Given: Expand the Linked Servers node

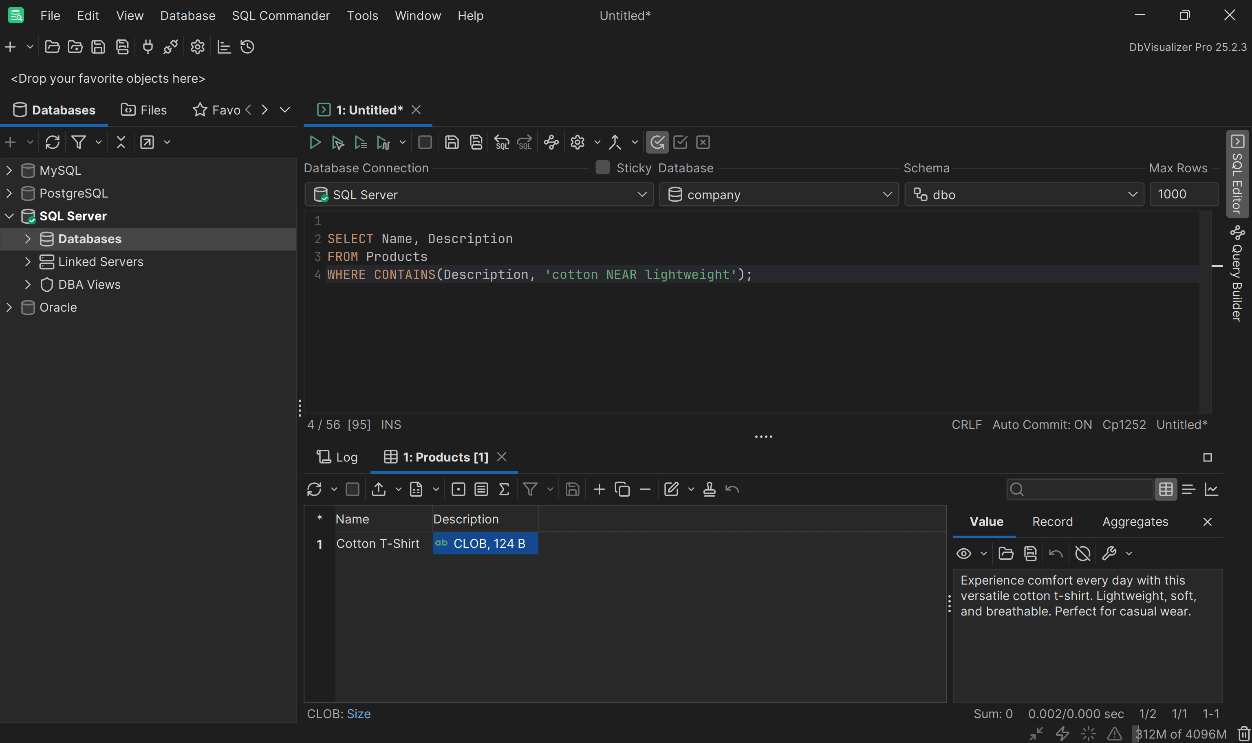Looking at the screenshot, I should point(28,262).
